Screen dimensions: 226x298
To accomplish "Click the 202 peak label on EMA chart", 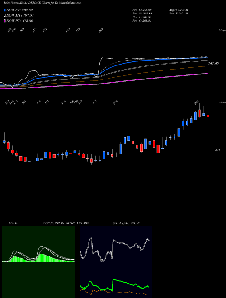I will point(101,30).
